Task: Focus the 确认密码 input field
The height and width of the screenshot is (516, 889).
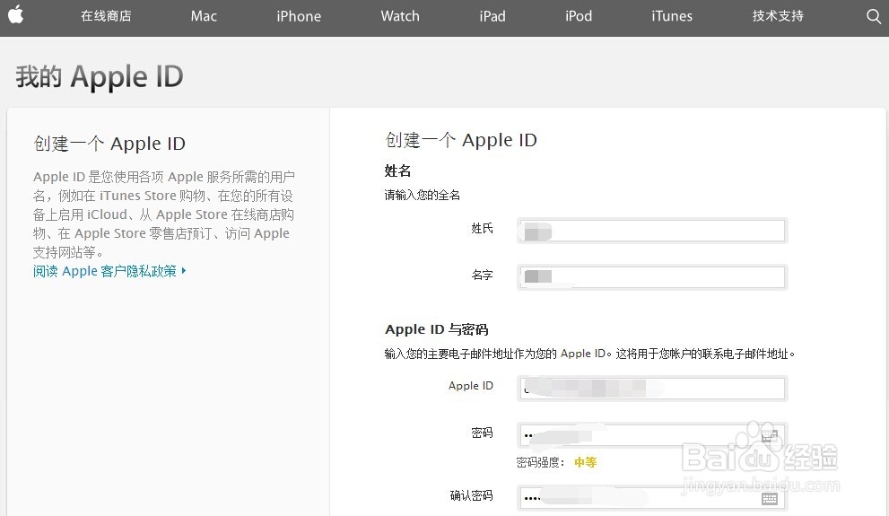Action: (x=652, y=498)
